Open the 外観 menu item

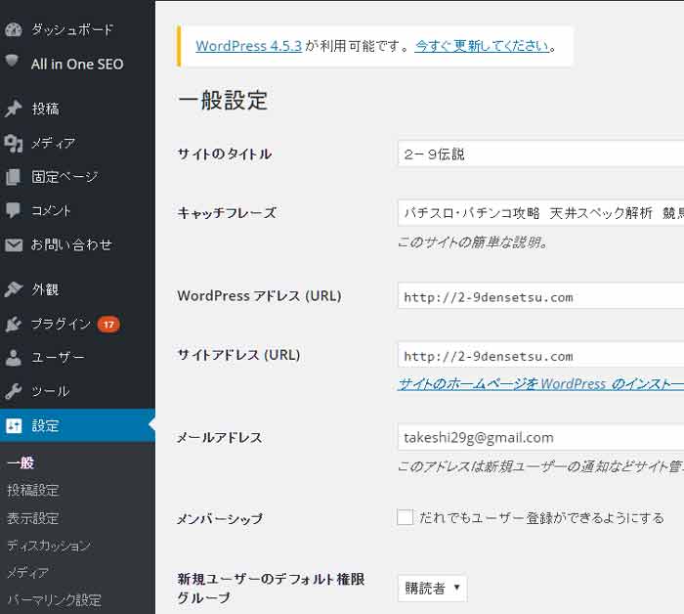pyautogui.click(x=45, y=289)
